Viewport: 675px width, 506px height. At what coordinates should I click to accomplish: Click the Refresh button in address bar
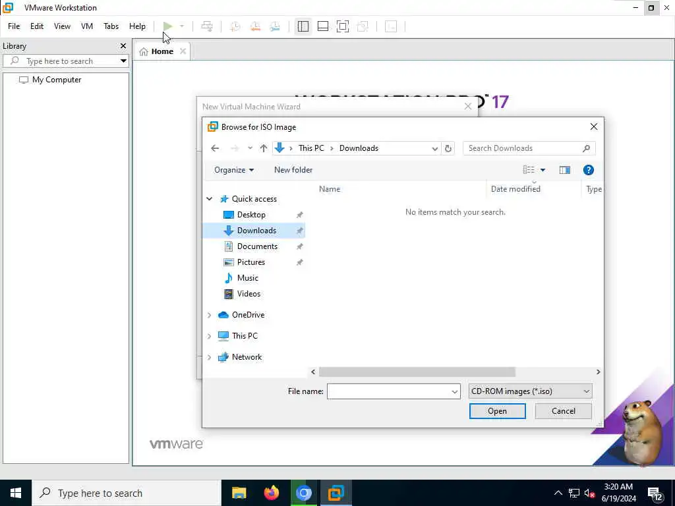click(x=448, y=148)
